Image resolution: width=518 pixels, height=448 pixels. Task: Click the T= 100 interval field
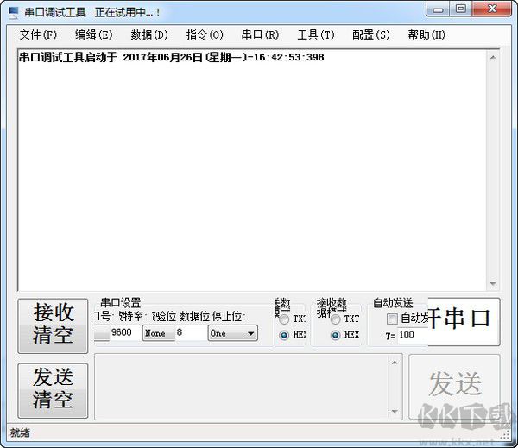pyautogui.click(x=413, y=335)
